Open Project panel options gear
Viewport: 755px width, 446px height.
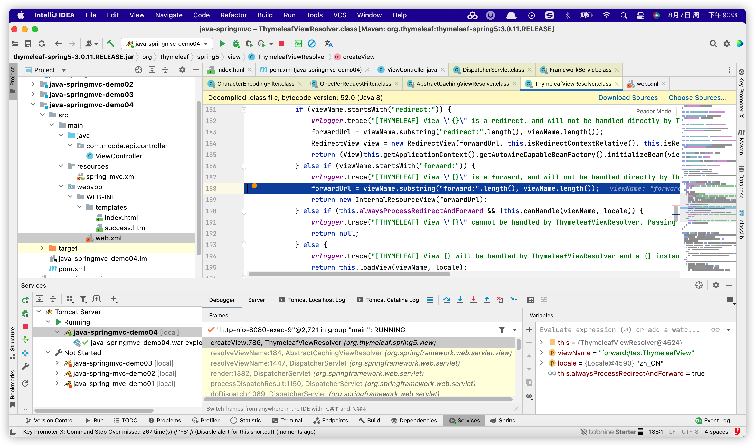182,70
